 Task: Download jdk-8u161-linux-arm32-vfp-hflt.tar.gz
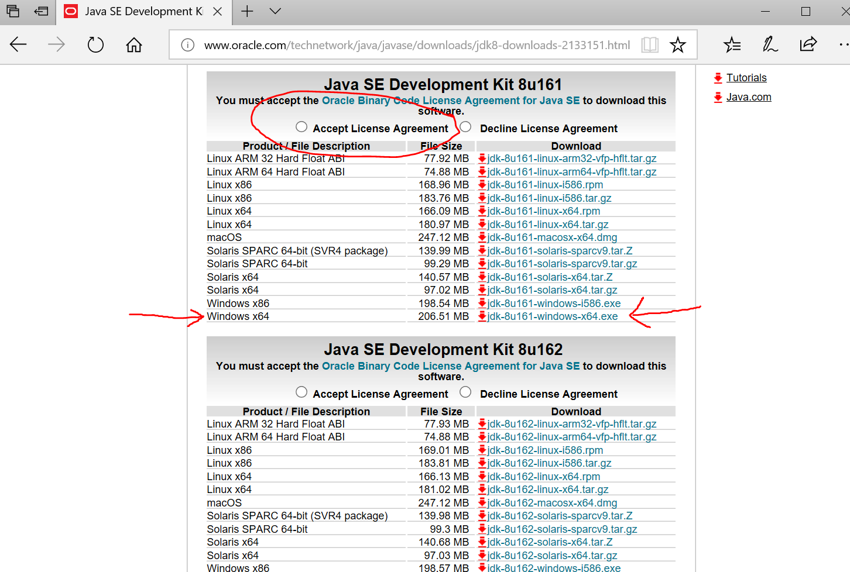coord(572,158)
